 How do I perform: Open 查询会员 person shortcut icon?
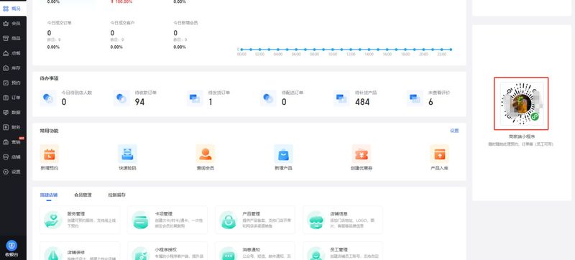206,154
